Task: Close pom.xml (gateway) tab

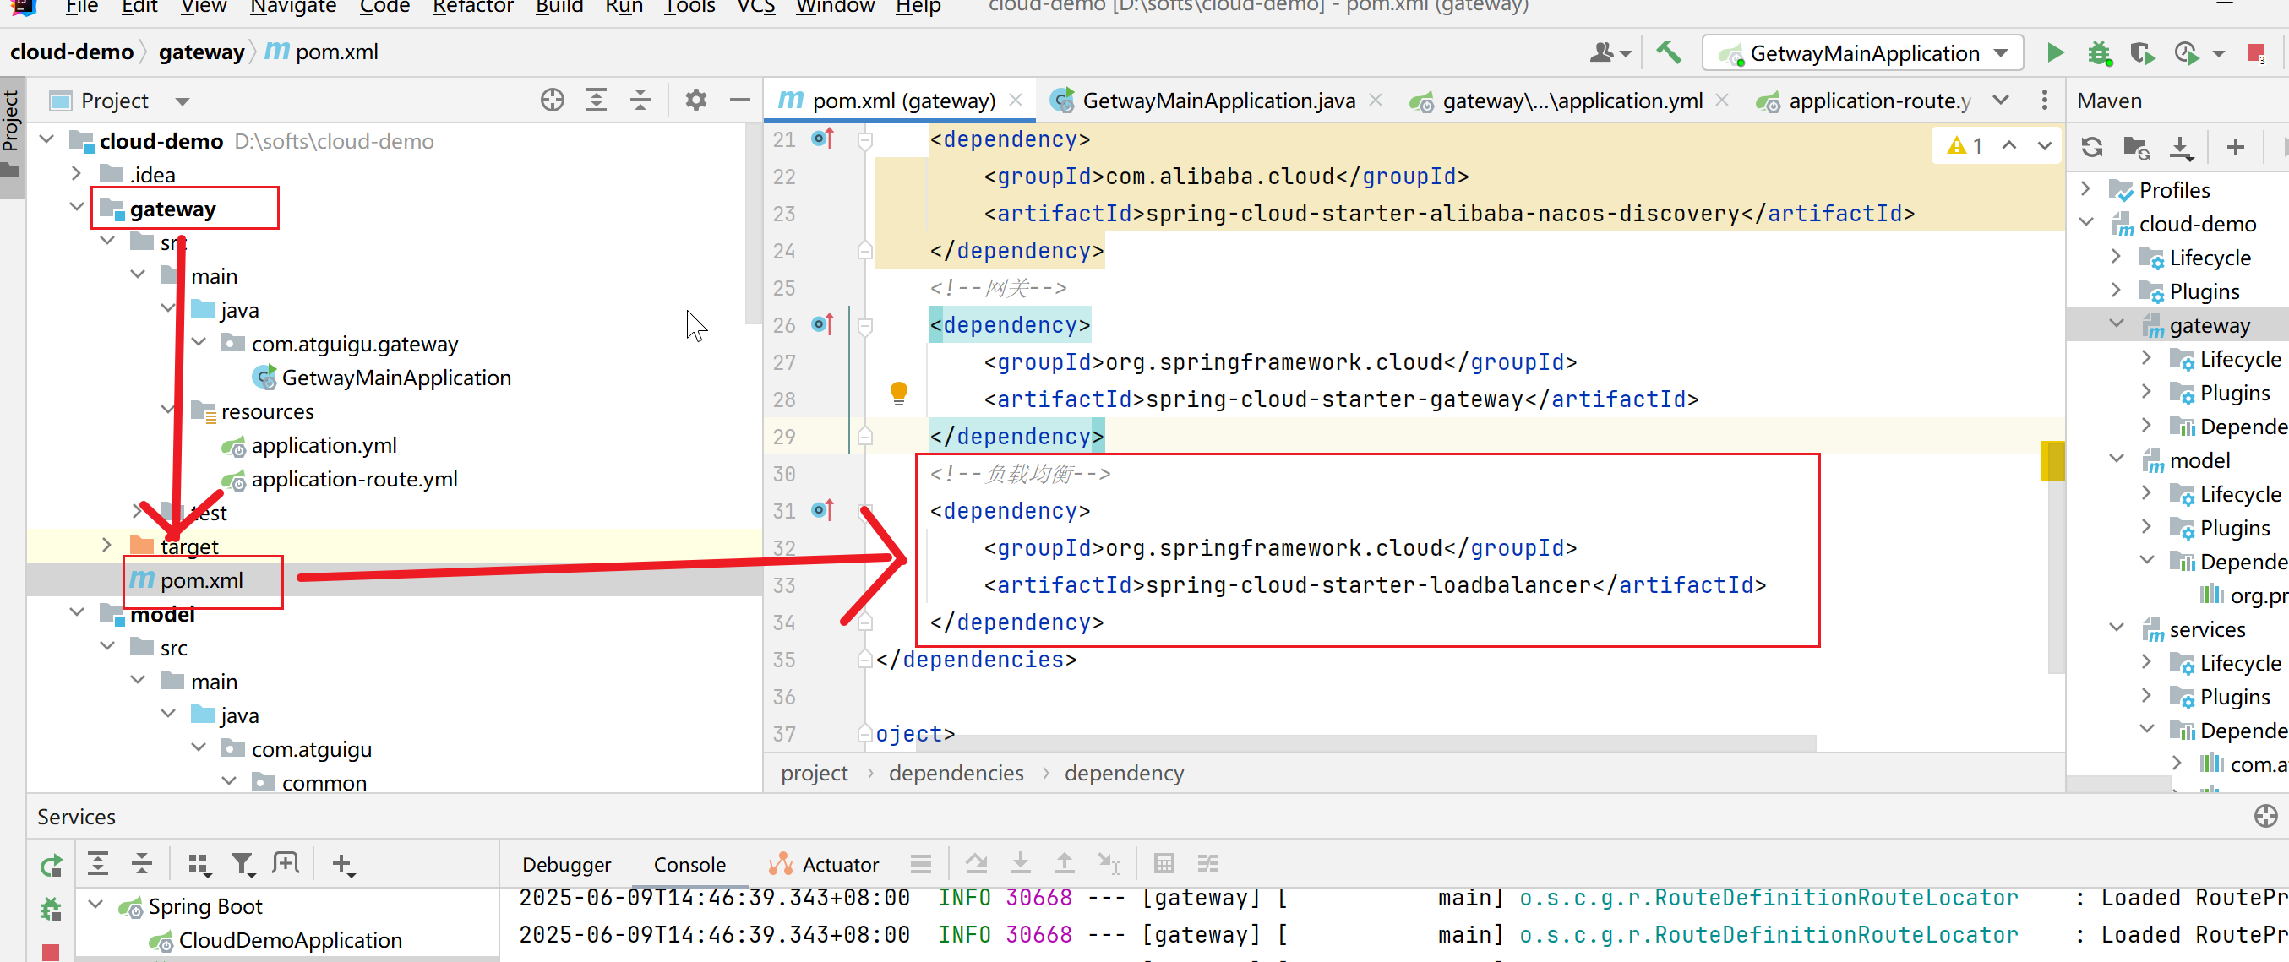Action: [1016, 101]
